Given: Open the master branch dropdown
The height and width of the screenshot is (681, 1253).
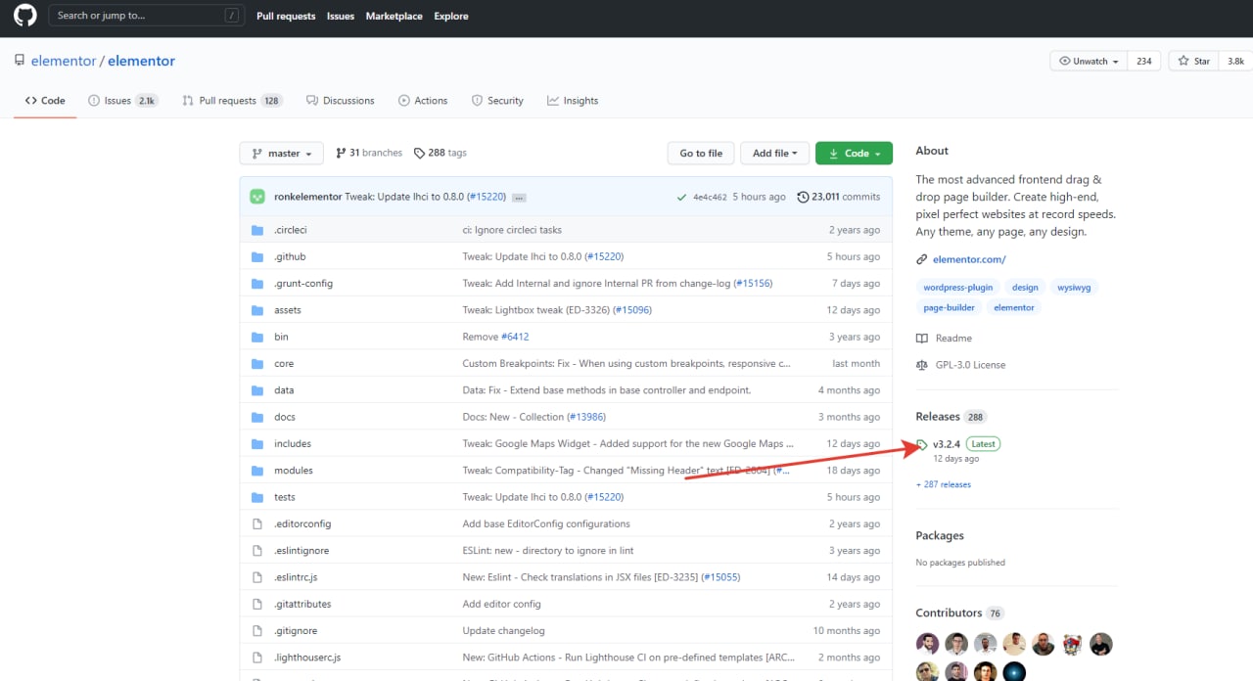Looking at the screenshot, I should click(281, 154).
